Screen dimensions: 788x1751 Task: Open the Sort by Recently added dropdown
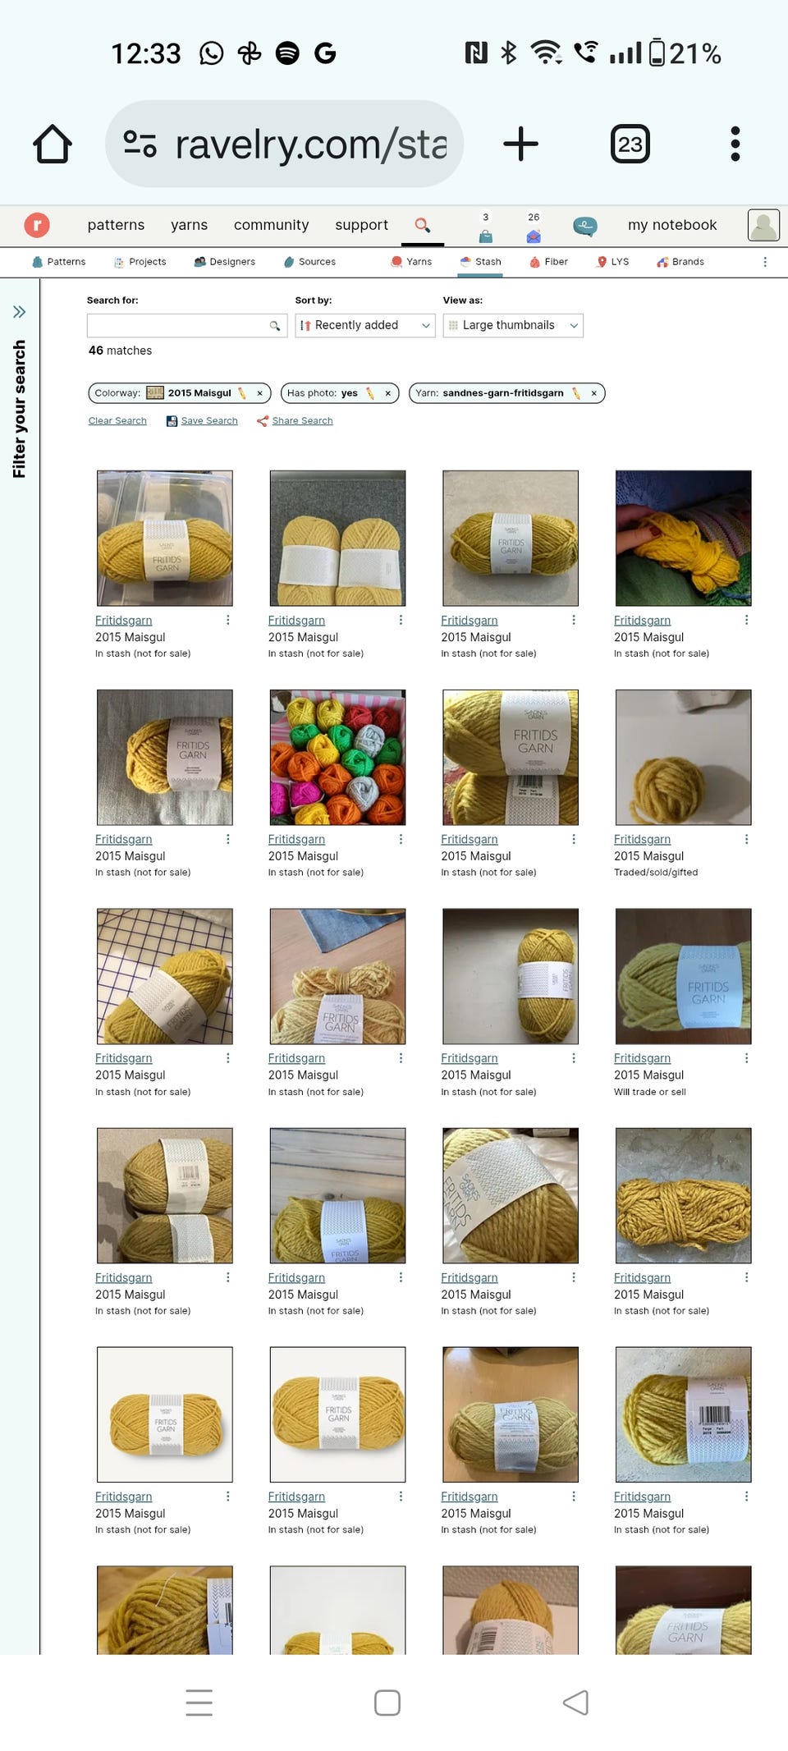click(365, 325)
